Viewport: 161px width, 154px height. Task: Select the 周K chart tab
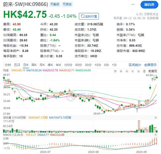[34, 65]
